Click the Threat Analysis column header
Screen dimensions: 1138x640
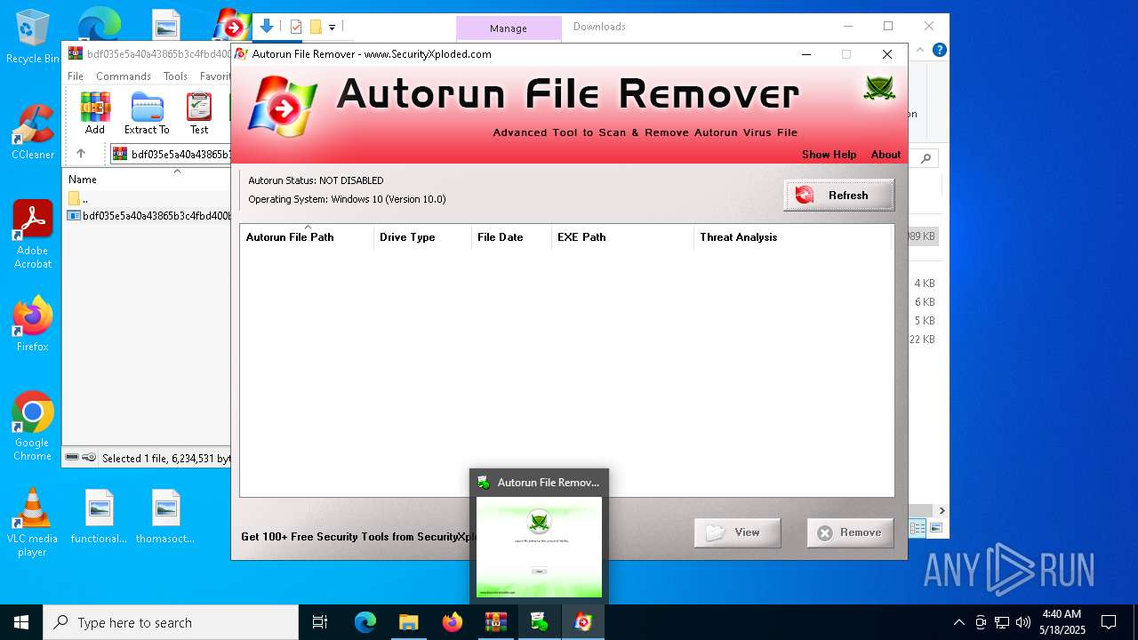click(x=791, y=237)
